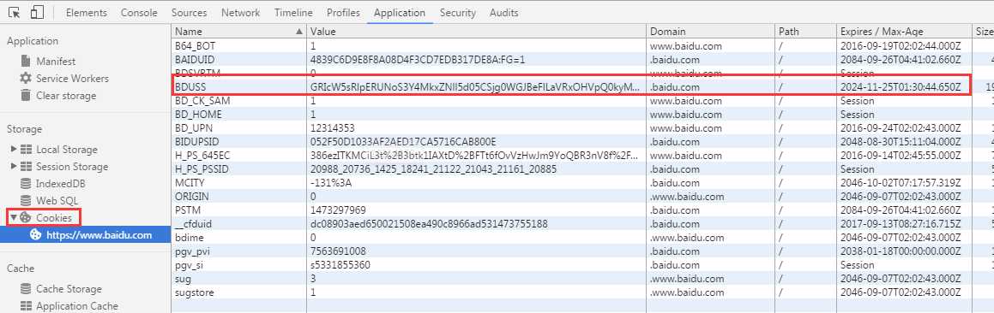
Task: Sort by the Size column header
Action: point(984,31)
